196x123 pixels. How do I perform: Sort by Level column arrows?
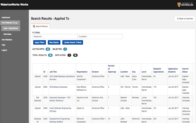tap(151, 72)
